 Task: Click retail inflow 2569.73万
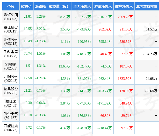pos(125,17)
